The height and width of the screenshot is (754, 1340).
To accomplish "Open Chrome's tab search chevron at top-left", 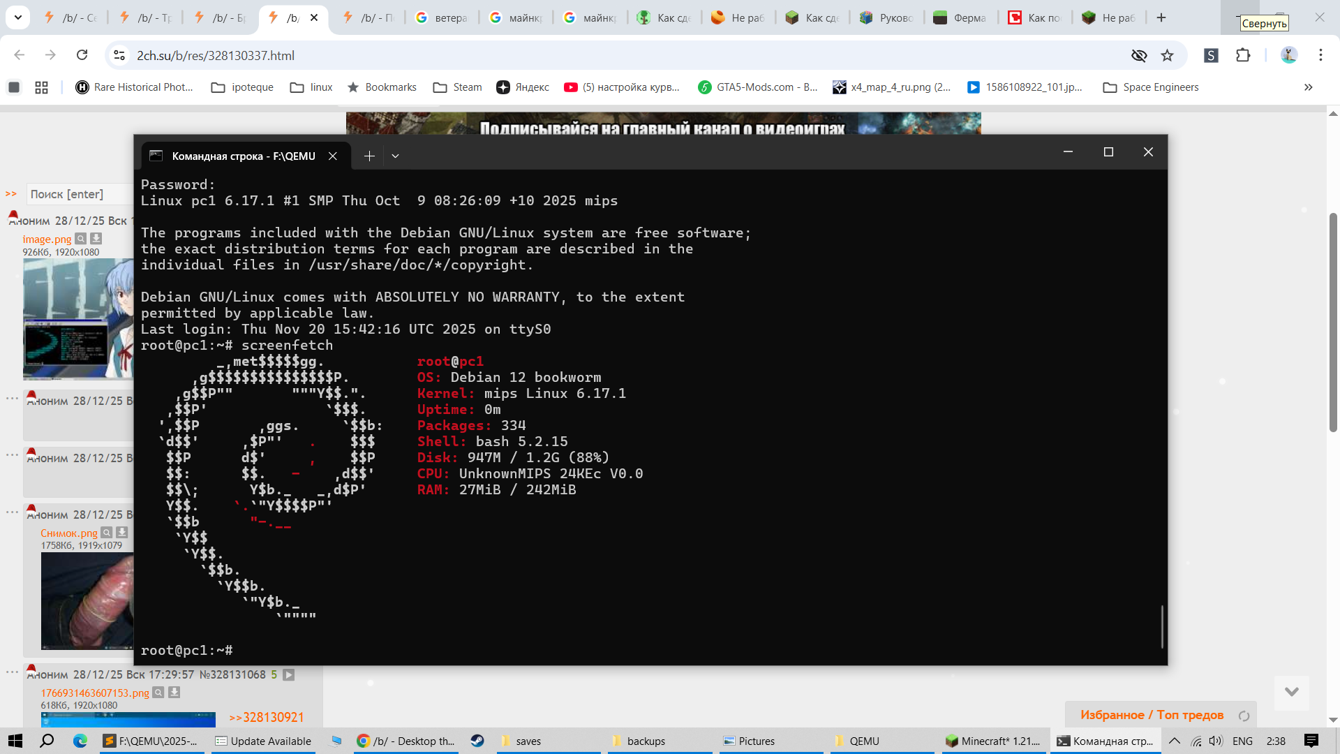I will (x=17, y=17).
